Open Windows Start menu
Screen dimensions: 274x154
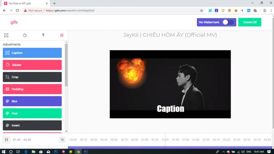(3, 151)
